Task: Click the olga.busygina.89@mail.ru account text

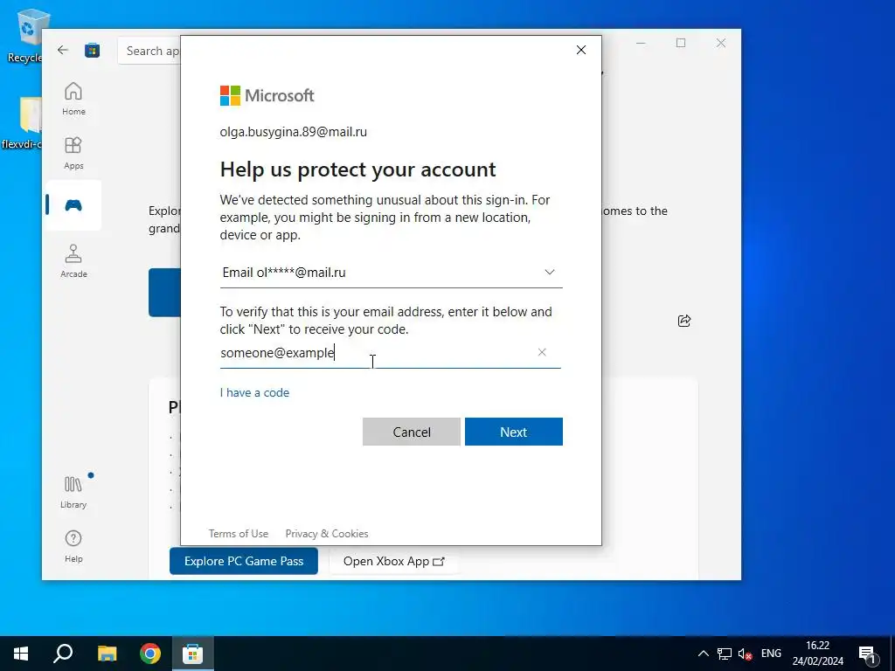Action: coord(294,132)
